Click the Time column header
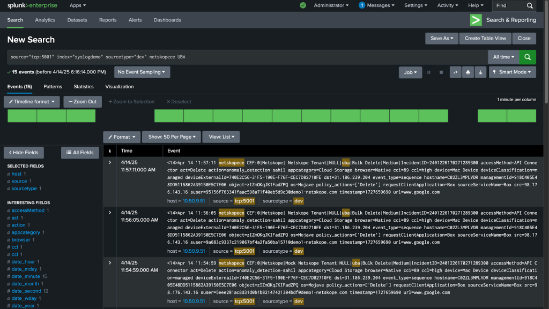This screenshot has width=549, height=309. pos(127,150)
